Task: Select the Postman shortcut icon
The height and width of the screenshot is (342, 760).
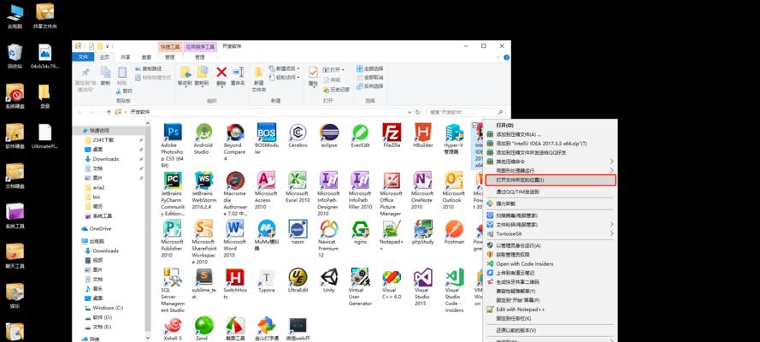Action: 454,228
